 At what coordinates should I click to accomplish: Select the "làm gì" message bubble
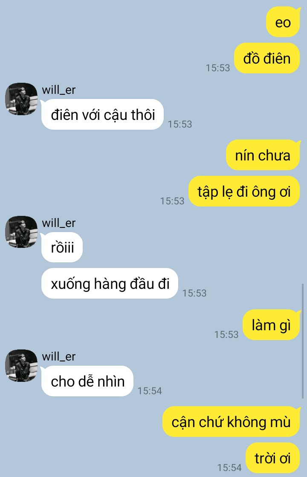(x=272, y=325)
